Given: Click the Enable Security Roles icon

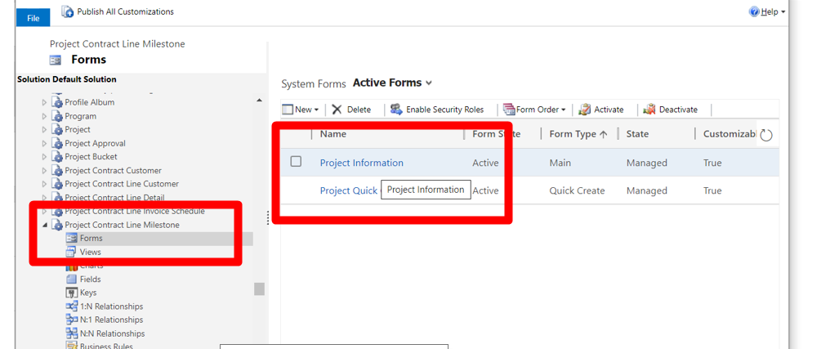Looking at the screenshot, I should click(x=396, y=110).
